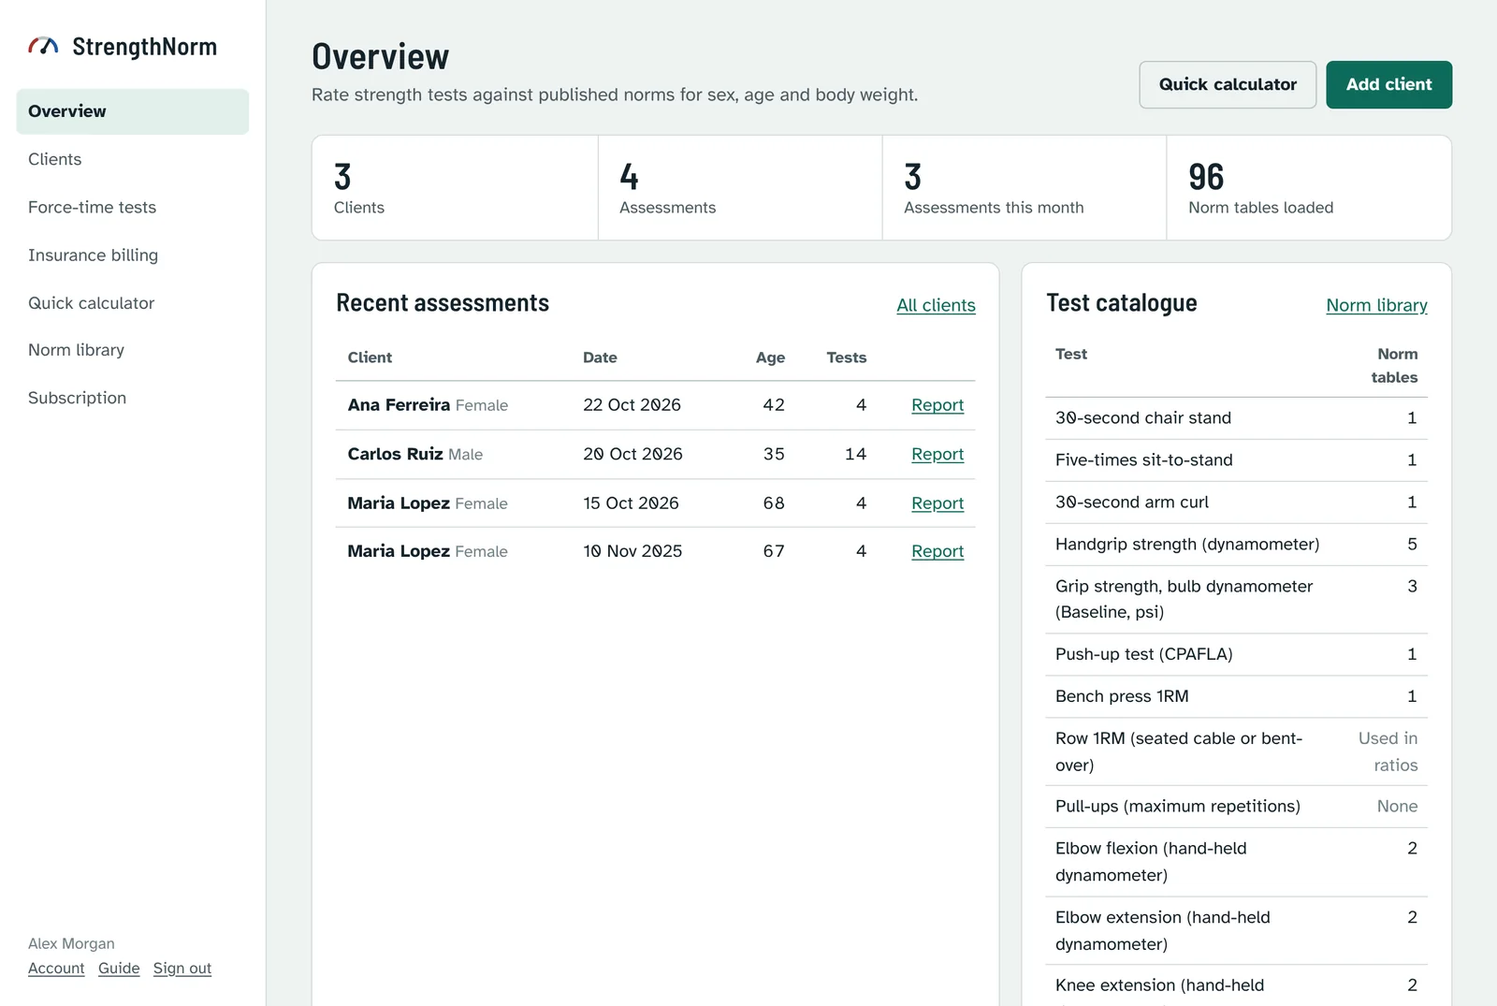1497x1006 pixels.
Task: Select the 30-second arm curl row
Action: (x=1236, y=503)
